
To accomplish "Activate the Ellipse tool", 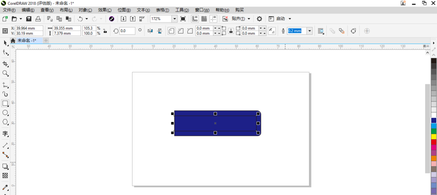I will pyautogui.click(x=5, y=113).
